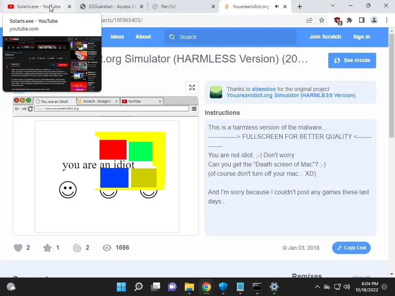Open the tab search dropdown arrow

pyautogui.click(x=333, y=5)
